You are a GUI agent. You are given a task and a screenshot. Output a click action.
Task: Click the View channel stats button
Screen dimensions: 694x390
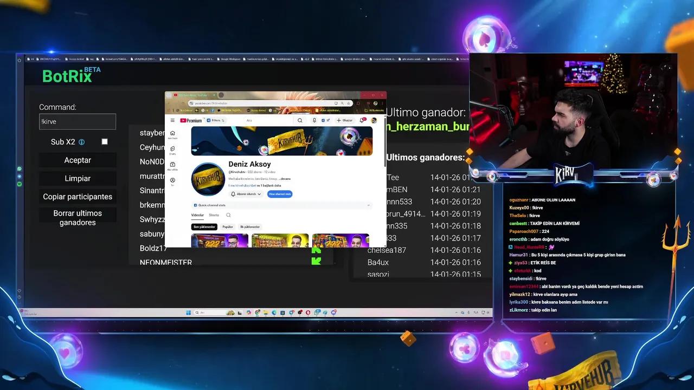click(x=280, y=194)
